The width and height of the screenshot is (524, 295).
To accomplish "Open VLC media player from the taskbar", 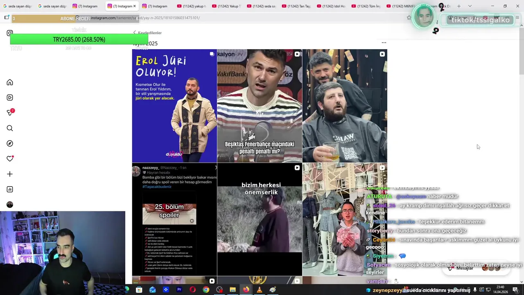I will tap(259, 290).
